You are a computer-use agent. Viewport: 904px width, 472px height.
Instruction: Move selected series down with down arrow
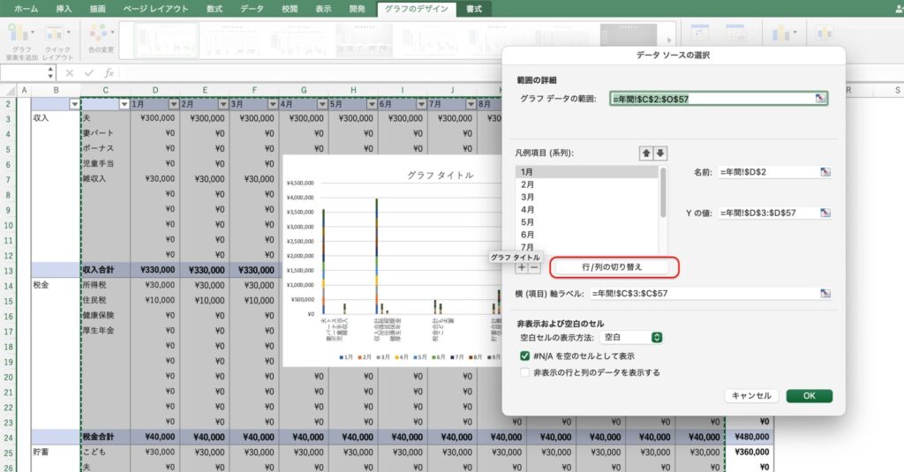(x=660, y=154)
